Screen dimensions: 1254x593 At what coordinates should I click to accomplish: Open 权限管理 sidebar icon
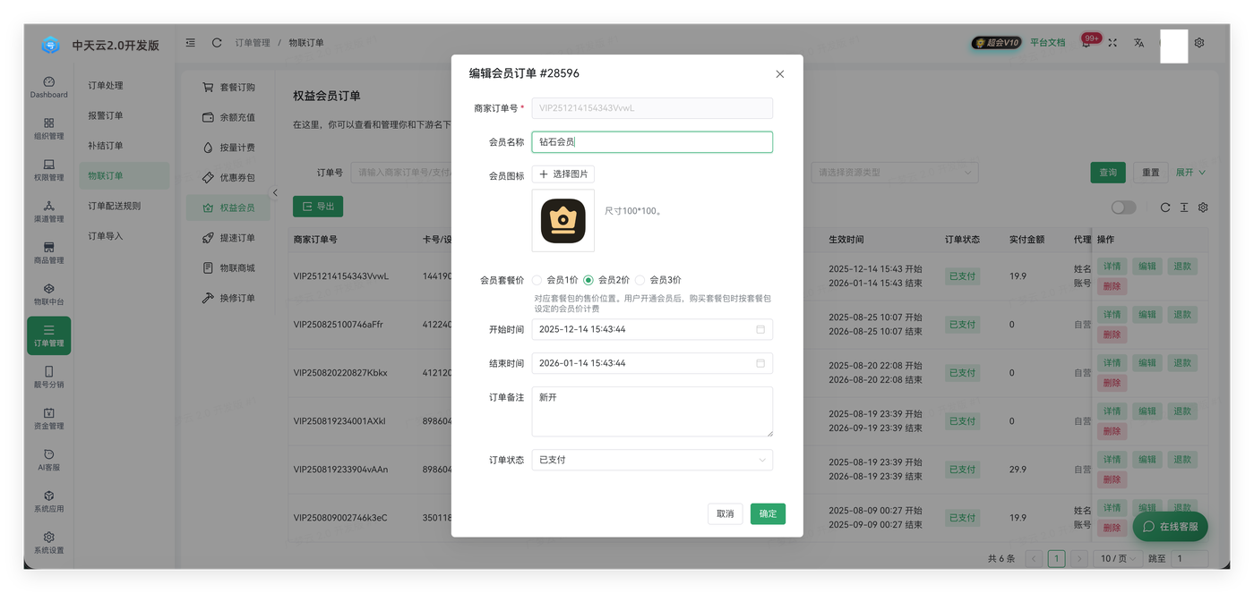[48, 170]
